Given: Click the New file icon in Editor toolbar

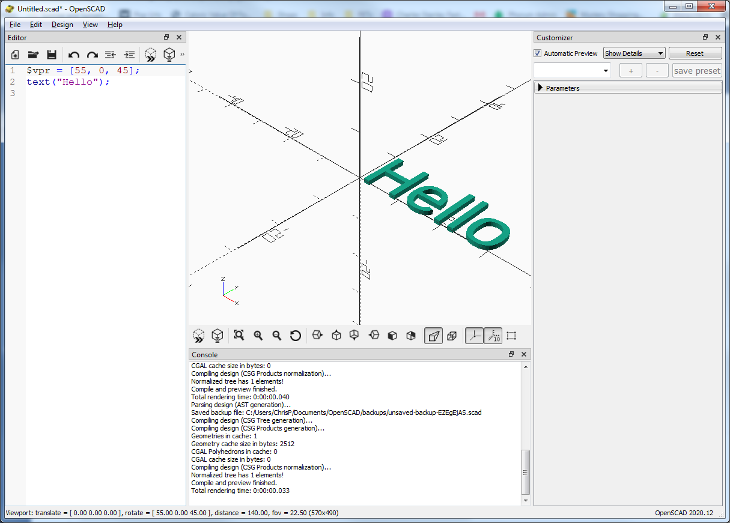Looking at the screenshot, I should pos(16,55).
